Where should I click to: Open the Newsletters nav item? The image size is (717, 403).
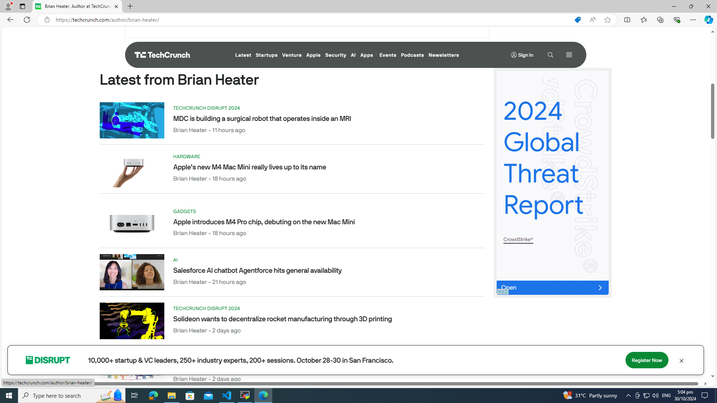pyautogui.click(x=444, y=55)
